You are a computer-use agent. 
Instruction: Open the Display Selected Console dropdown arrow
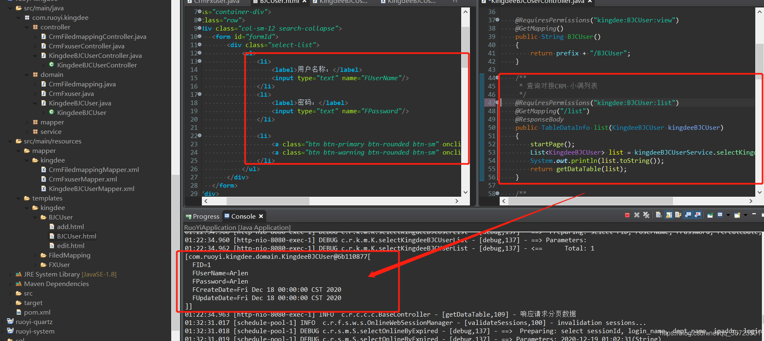[728, 215]
